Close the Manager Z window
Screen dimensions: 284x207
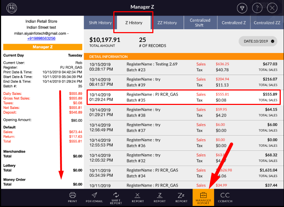coord(272,8)
